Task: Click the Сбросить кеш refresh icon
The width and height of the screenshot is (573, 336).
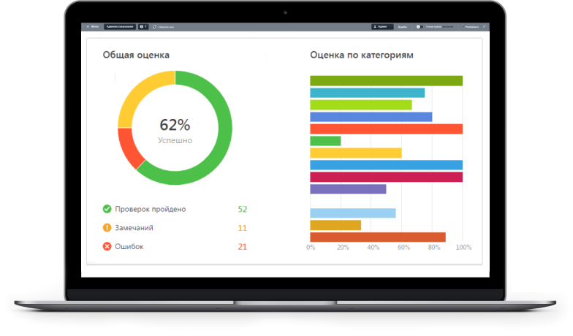Action: pos(155,26)
